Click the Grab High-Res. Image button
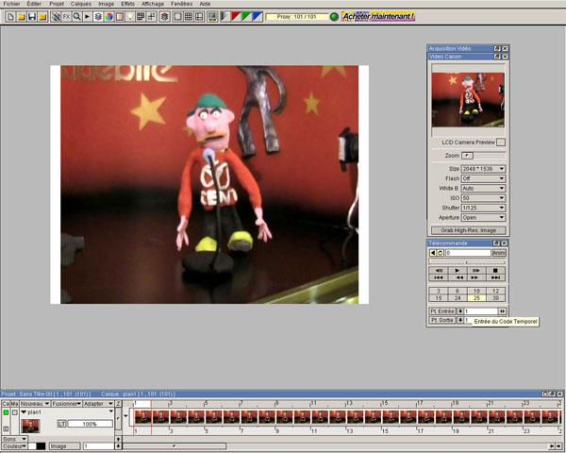 [x=469, y=230]
